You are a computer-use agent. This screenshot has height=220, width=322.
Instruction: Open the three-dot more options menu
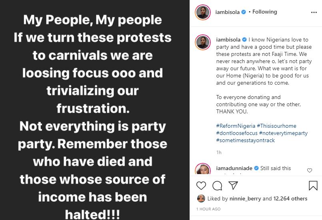point(313,12)
